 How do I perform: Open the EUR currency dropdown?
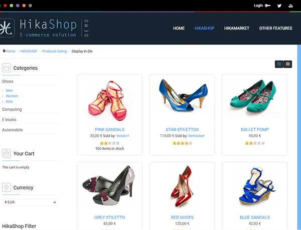point(30,202)
